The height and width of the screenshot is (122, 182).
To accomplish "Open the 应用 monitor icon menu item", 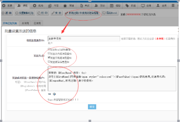I will pyautogui.click(x=146, y=6).
